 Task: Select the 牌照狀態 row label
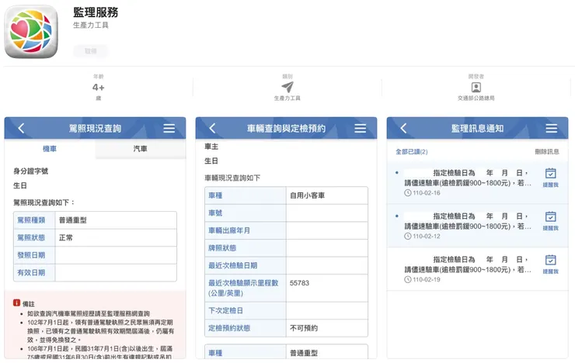pyautogui.click(x=222, y=247)
